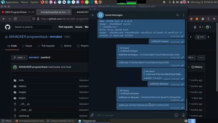The image size is (218, 123).
Task: Launch Firefox from top panel
Action: [42, 2]
